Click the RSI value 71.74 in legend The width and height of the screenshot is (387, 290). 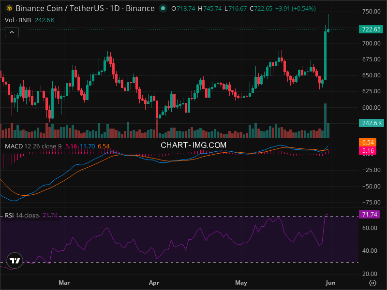point(50,216)
